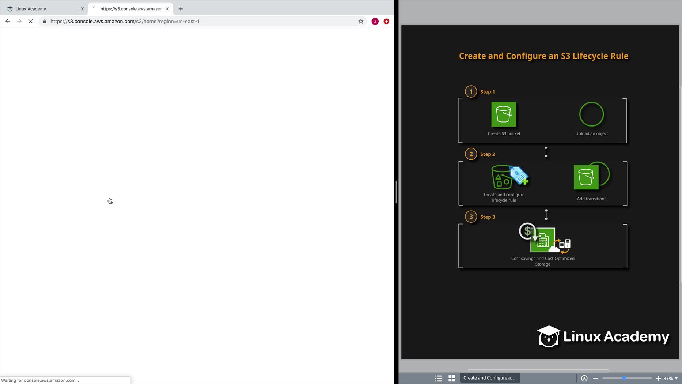Close the S3 console browser tab
The height and width of the screenshot is (384, 682).
167,9
